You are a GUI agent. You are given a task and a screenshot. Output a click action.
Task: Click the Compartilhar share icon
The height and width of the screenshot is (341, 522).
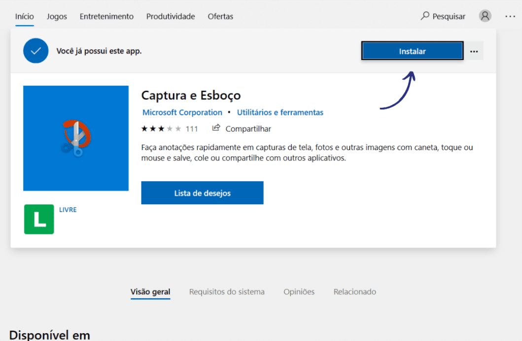coord(216,128)
